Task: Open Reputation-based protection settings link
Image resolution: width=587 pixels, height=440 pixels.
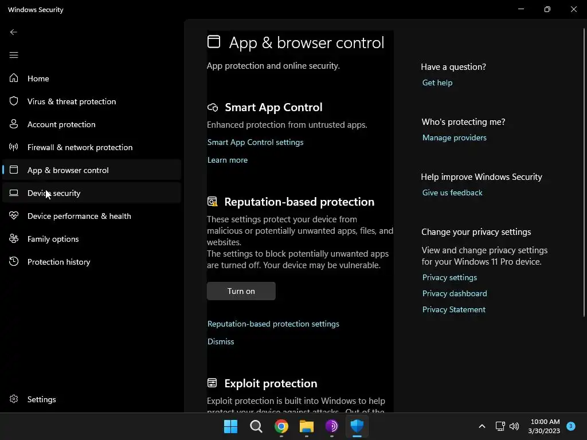Action: click(273, 324)
